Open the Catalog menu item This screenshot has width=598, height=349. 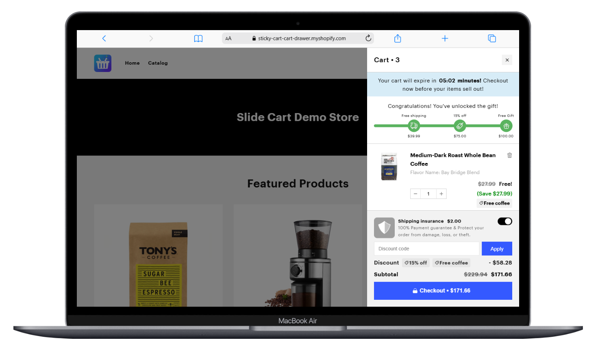158,63
